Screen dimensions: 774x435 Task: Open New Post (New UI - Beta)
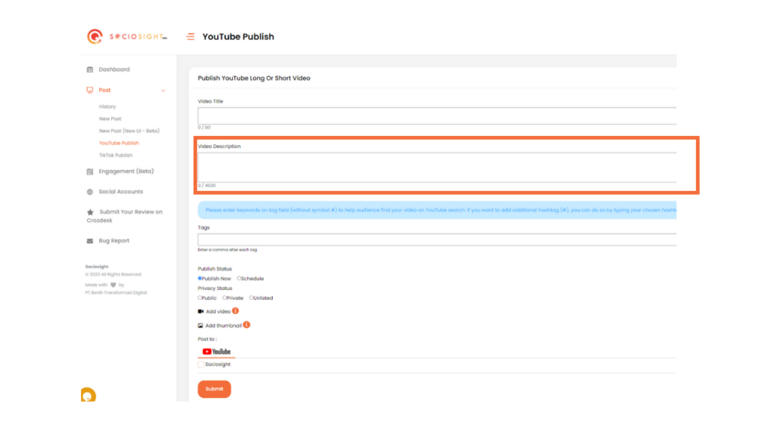(x=129, y=131)
